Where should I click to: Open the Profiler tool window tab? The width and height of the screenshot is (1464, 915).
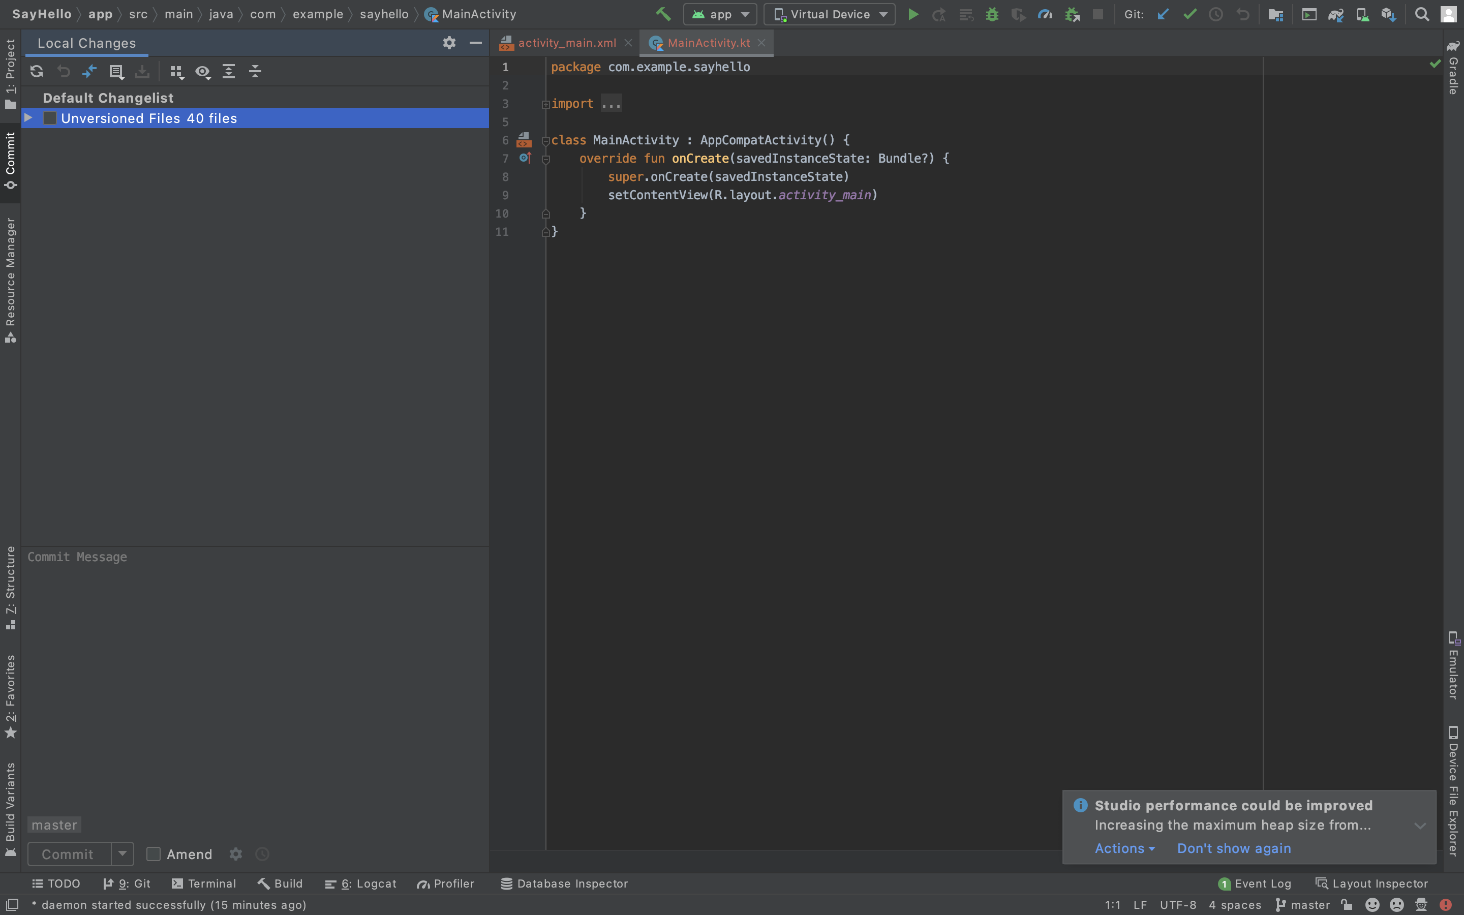(446, 883)
